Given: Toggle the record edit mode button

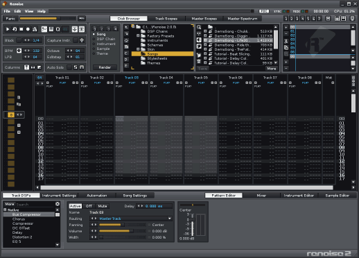Looking at the screenshot, I should pos(28,29).
